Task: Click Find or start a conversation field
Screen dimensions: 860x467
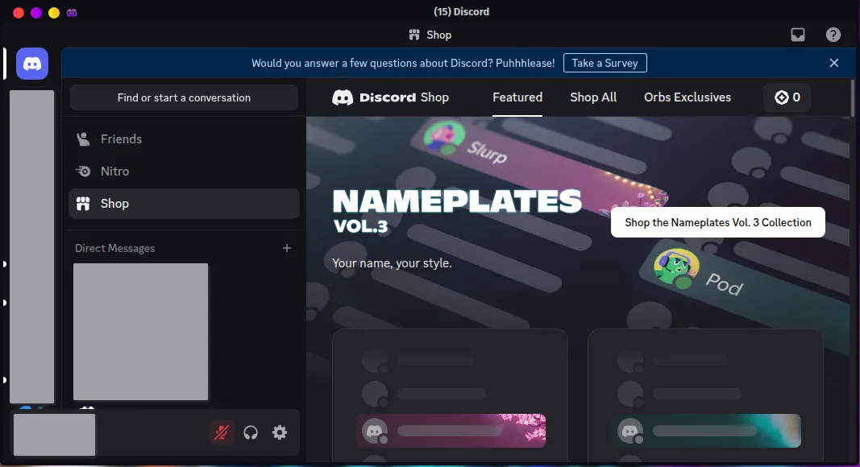Action: (x=184, y=97)
